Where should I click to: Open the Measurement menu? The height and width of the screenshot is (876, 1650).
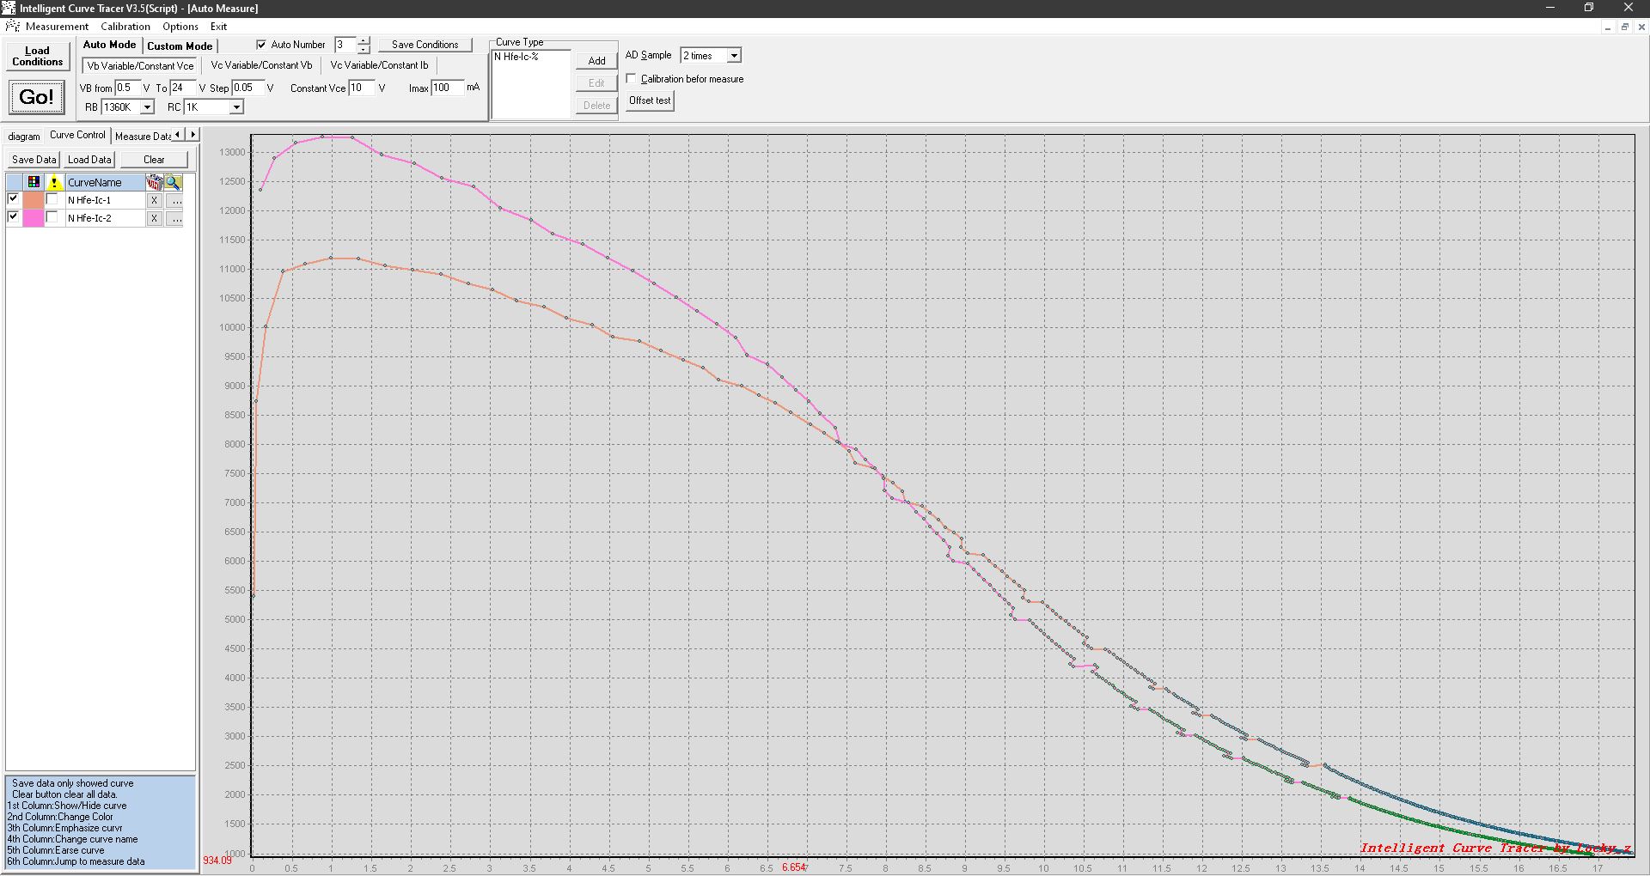(x=57, y=27)
